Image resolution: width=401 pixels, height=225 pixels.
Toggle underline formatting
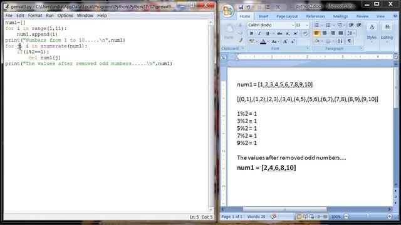click(x=268, y=33)
